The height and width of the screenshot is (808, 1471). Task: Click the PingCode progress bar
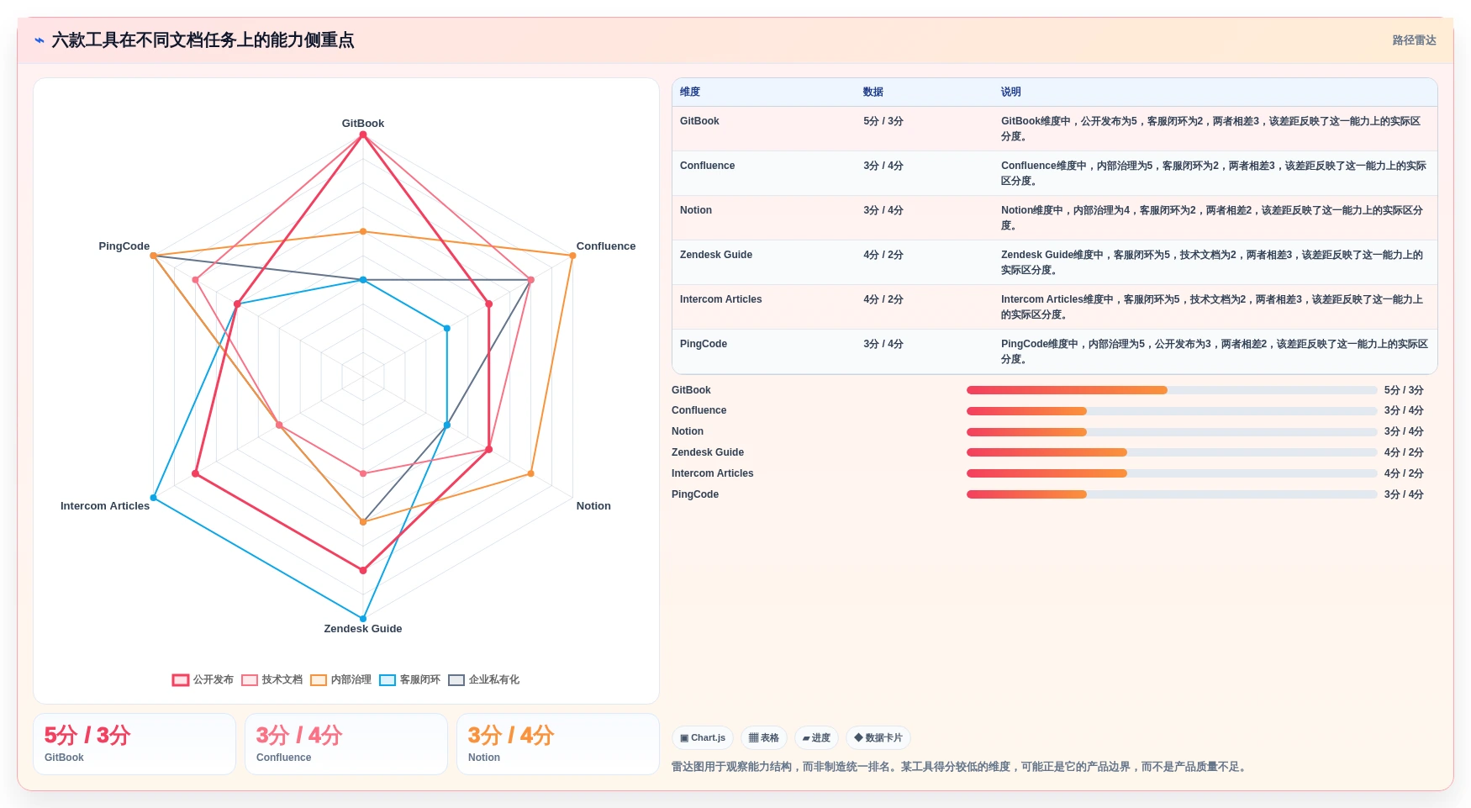pos(1172,494)
